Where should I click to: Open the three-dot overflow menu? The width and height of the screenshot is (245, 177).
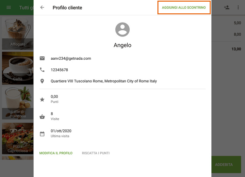tap(238, 7)
